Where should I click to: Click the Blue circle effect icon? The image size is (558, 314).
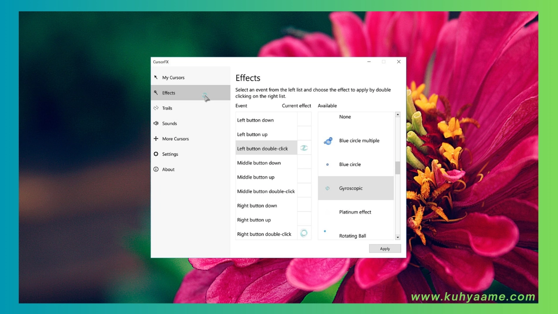pos(327,164)
